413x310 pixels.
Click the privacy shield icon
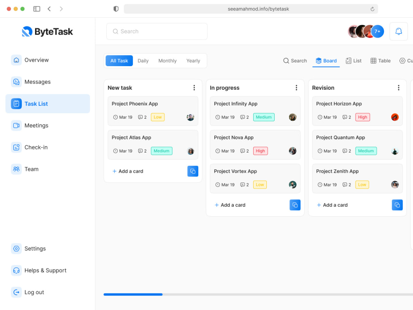pyautogui.click(x=116, y=9)
